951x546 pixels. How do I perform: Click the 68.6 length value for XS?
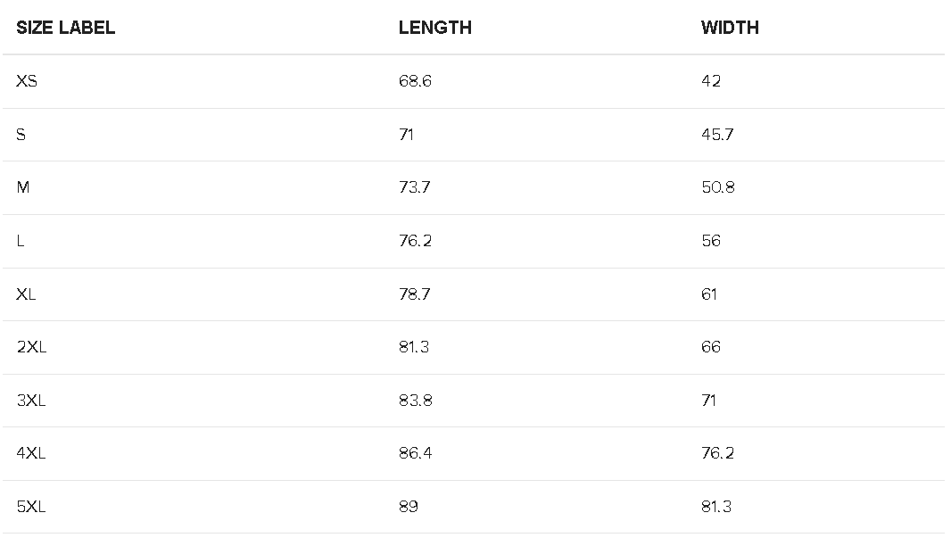415,81
